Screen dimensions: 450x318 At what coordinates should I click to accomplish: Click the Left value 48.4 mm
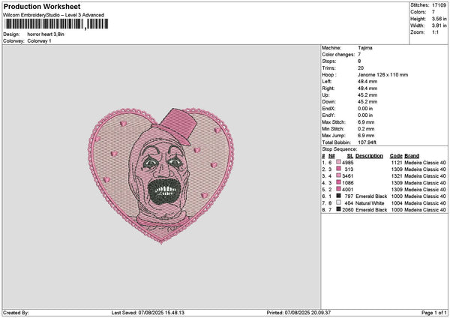pyautogui.click(x=367, y=82)
